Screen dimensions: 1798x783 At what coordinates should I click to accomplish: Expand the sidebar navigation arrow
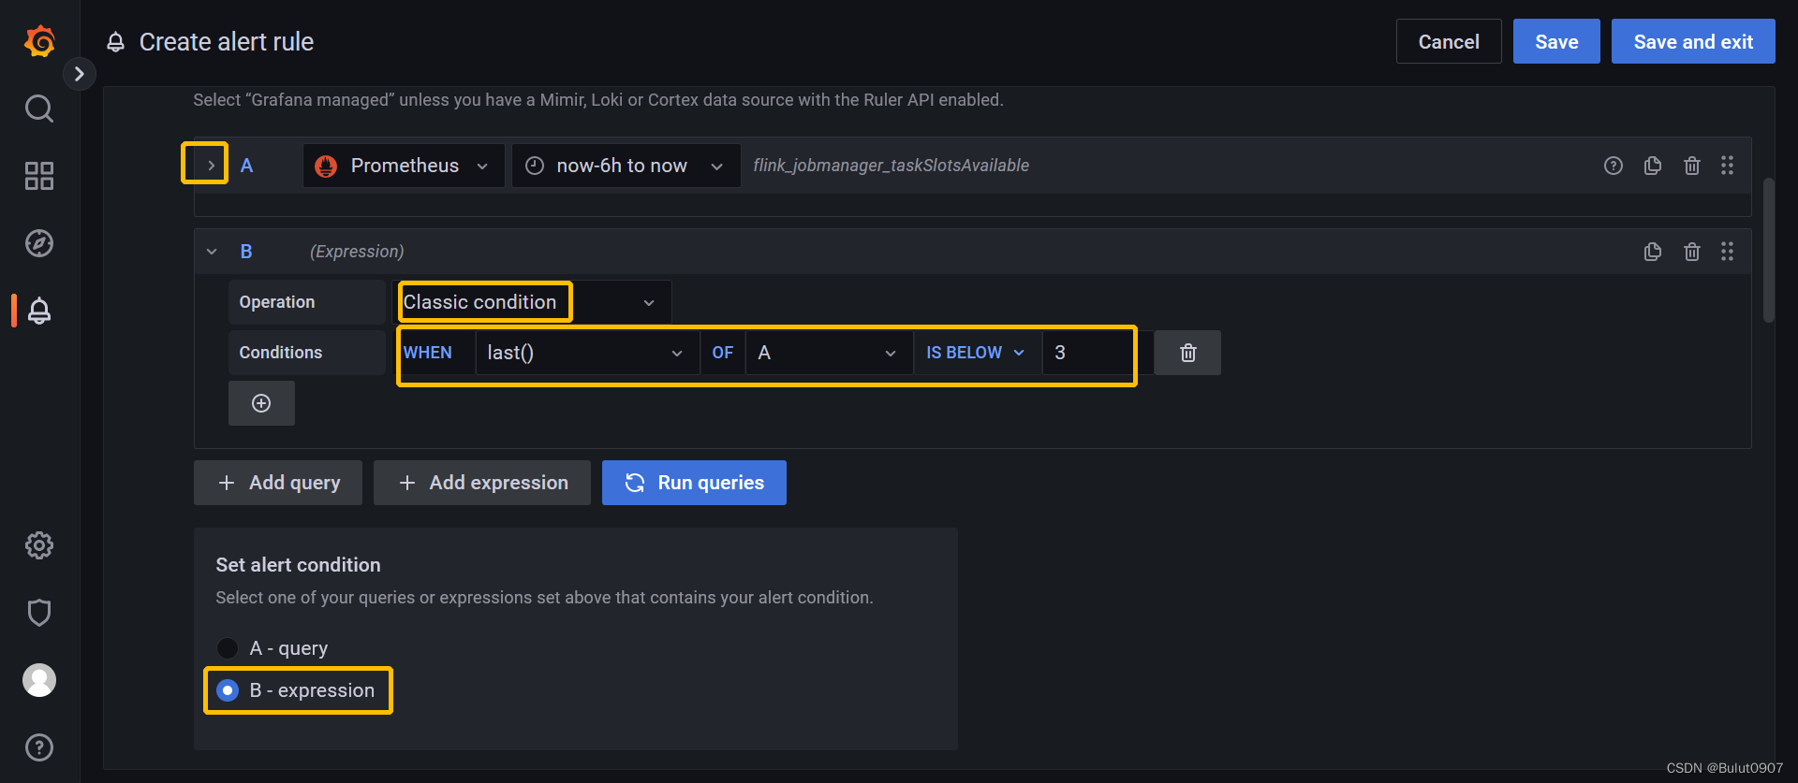click(80, 73)
